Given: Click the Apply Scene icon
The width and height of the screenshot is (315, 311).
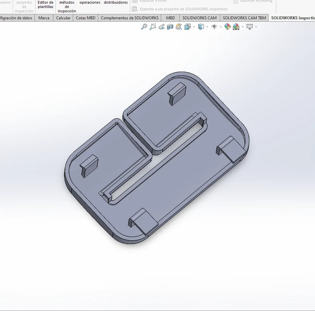Looking at the screenshot, I should click(x=236, y=27).
